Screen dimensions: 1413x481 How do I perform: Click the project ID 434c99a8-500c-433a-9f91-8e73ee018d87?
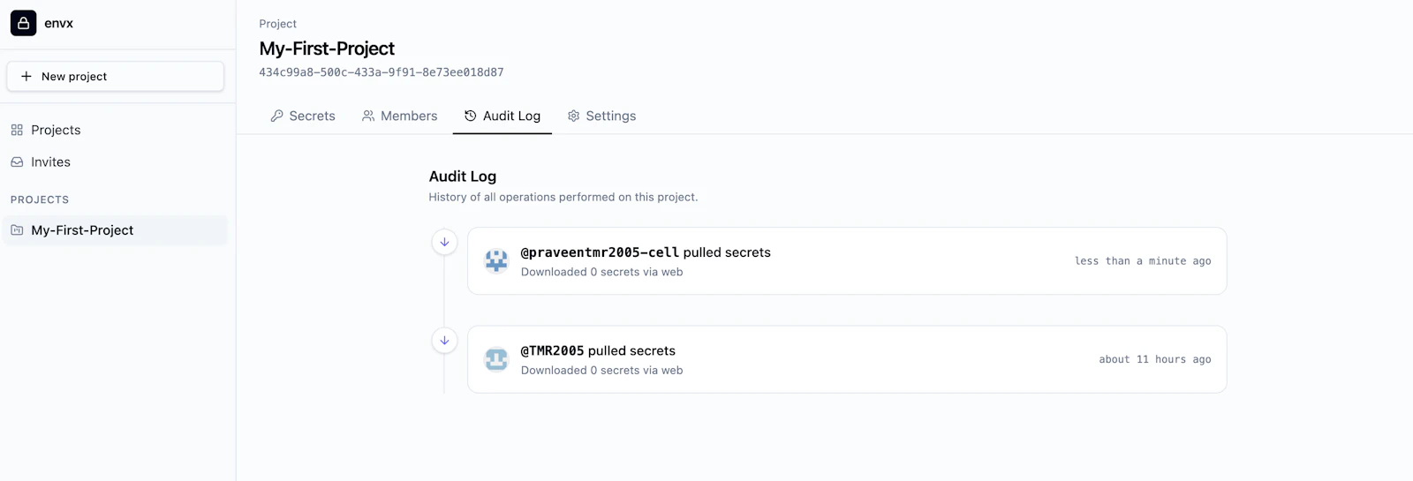(382, 72)
